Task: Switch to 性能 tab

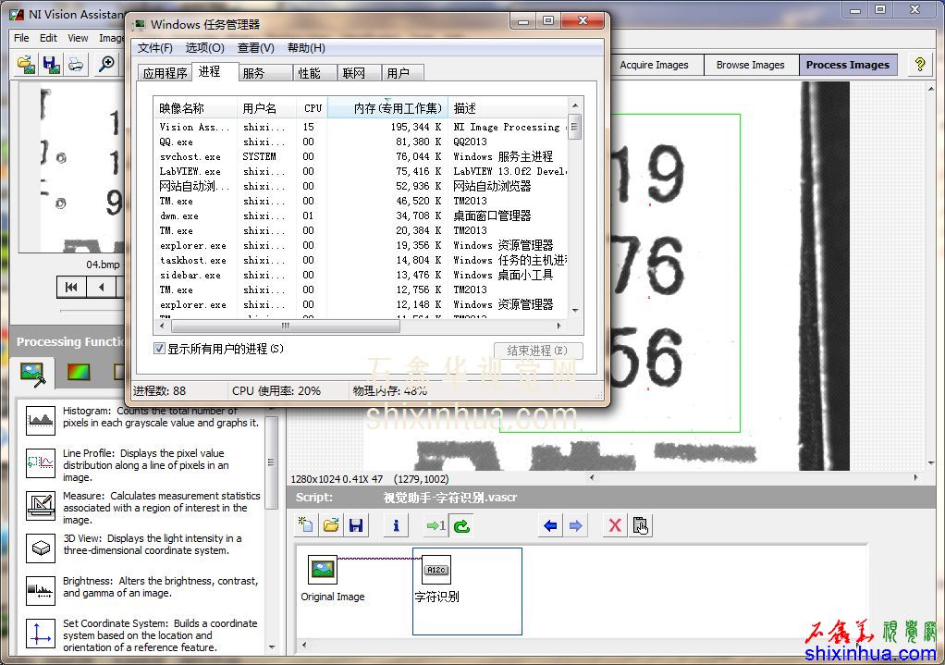Action: point(314,73)
